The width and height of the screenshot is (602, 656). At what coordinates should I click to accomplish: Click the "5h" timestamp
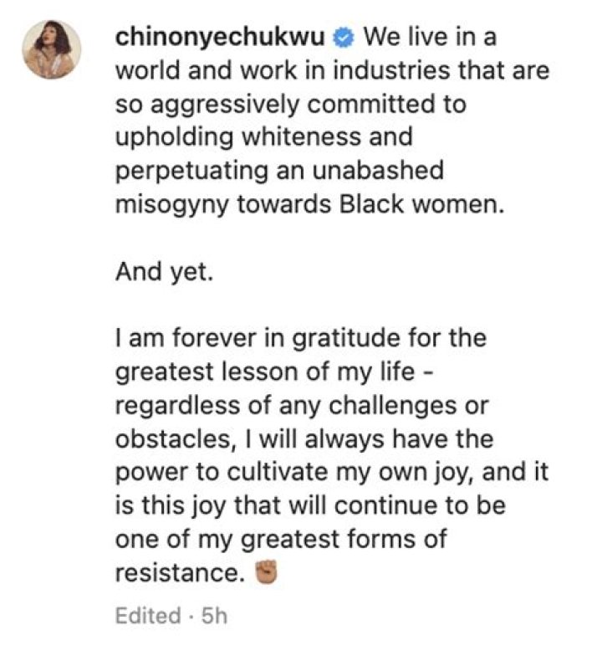213,617
